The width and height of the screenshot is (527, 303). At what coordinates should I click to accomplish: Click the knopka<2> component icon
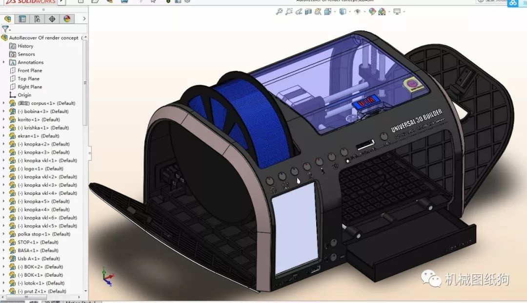coord(13,144)
